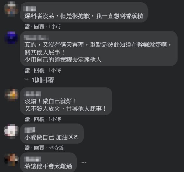The width and height of the screenshot is (184, 172).
Task: Like the 小愛做自己 加油 comment
Action: point(27,148)
